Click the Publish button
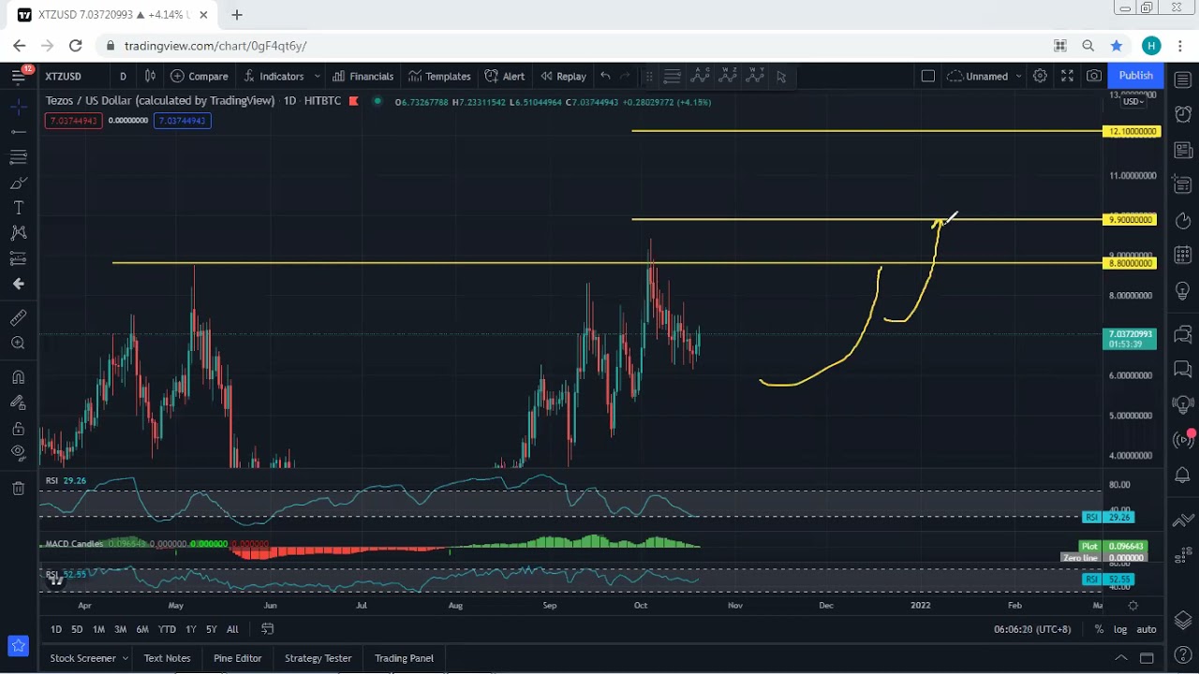1199x674 pixels. 1135,76
